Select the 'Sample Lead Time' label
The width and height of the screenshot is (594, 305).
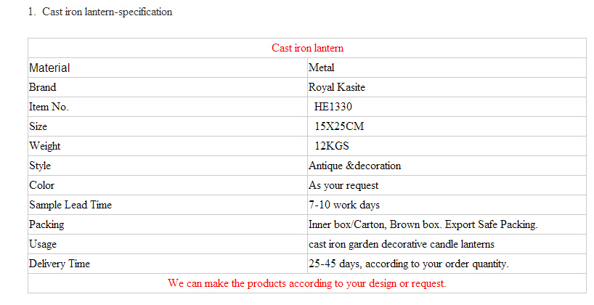coord(70,205)
